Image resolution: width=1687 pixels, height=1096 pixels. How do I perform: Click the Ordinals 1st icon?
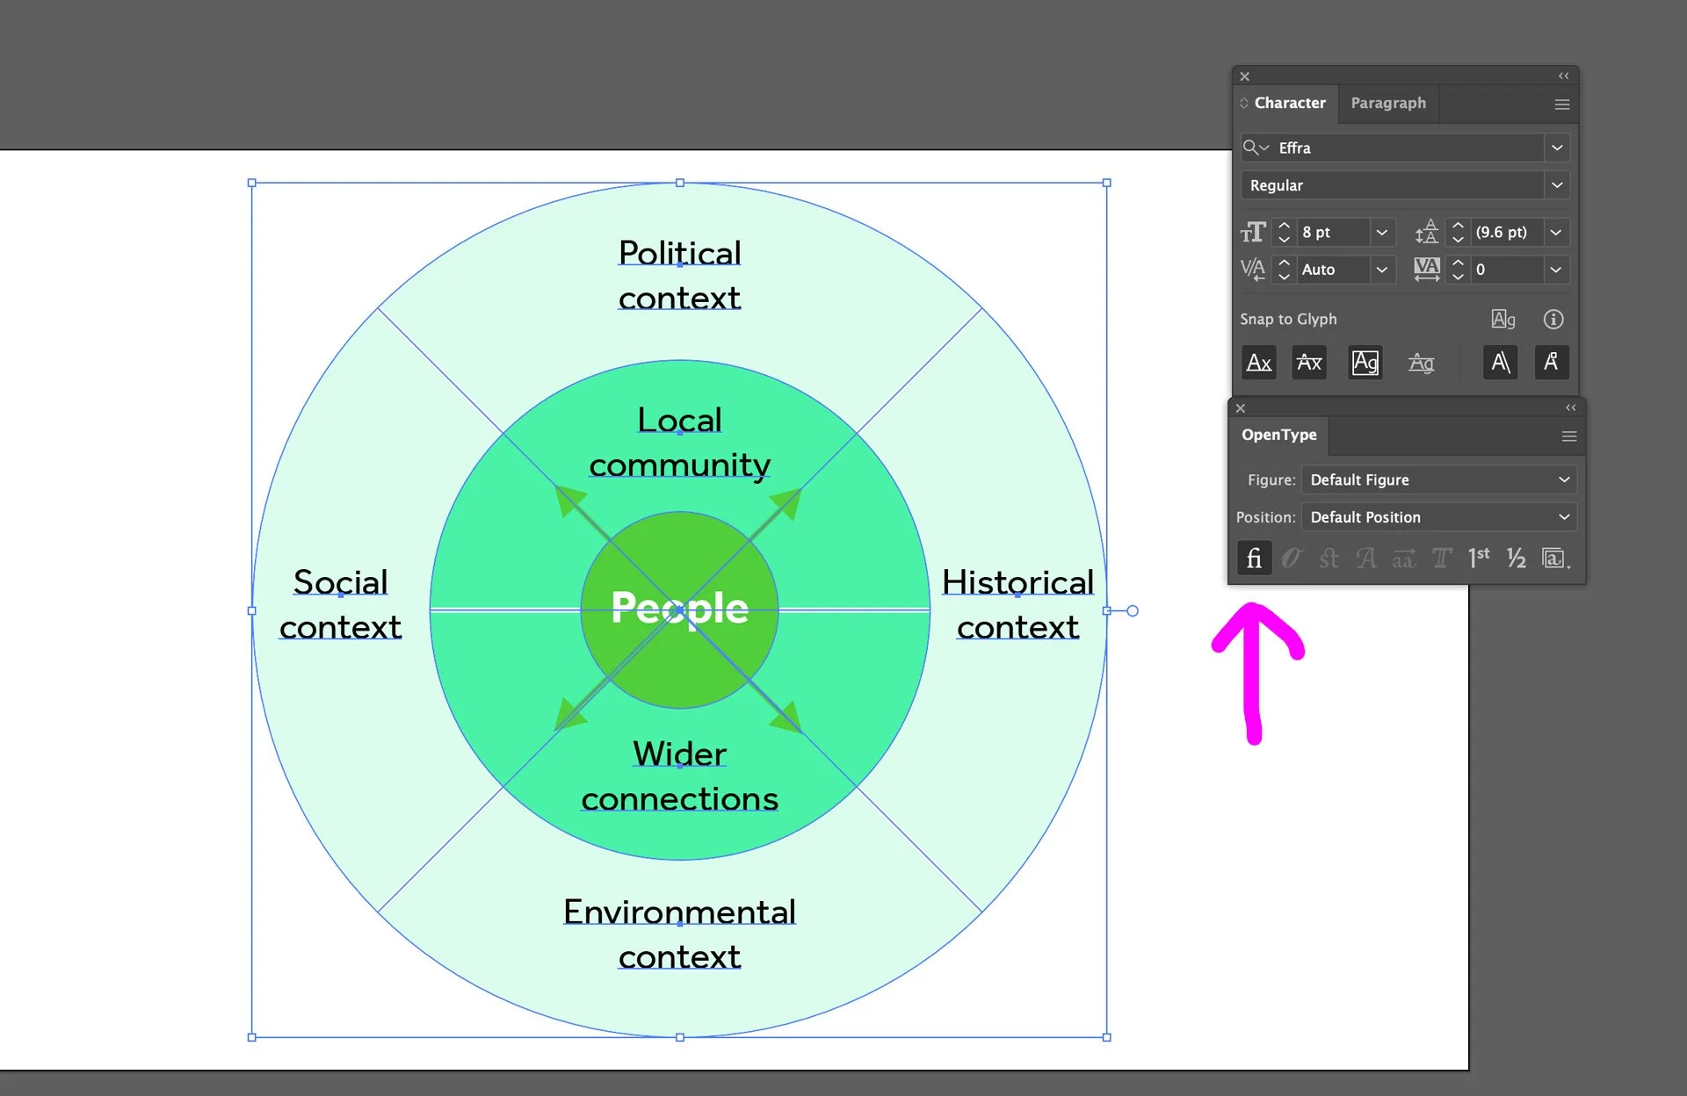point(1479,559)
